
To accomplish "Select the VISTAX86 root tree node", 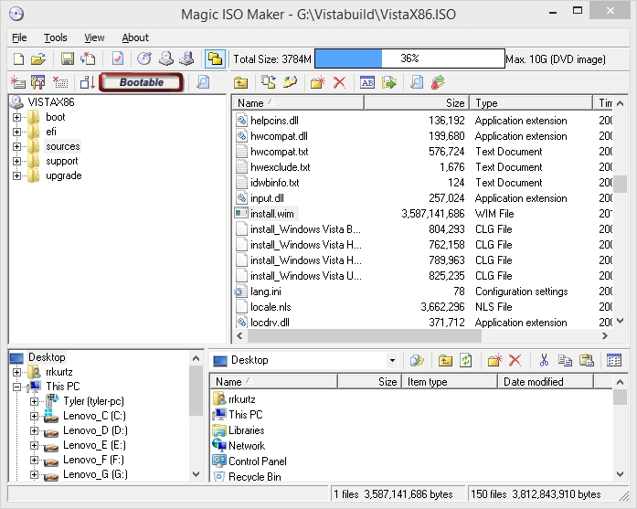I will tap(51, 102).
